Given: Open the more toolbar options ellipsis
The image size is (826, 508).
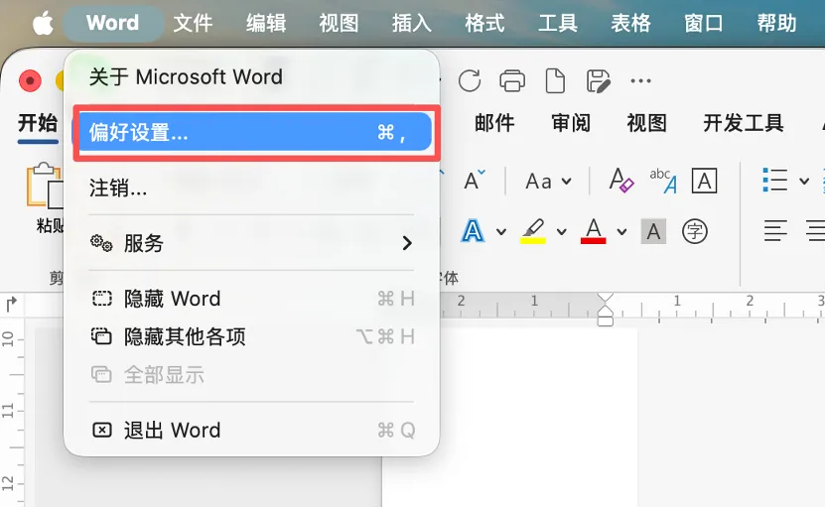Looking at the screenshot, I should point(640,81).
